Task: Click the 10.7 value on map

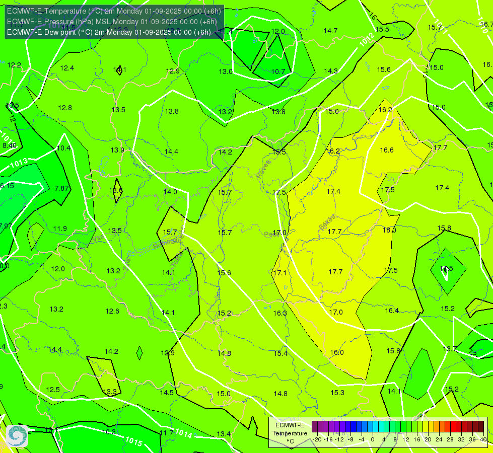Action: click(278, 71)
